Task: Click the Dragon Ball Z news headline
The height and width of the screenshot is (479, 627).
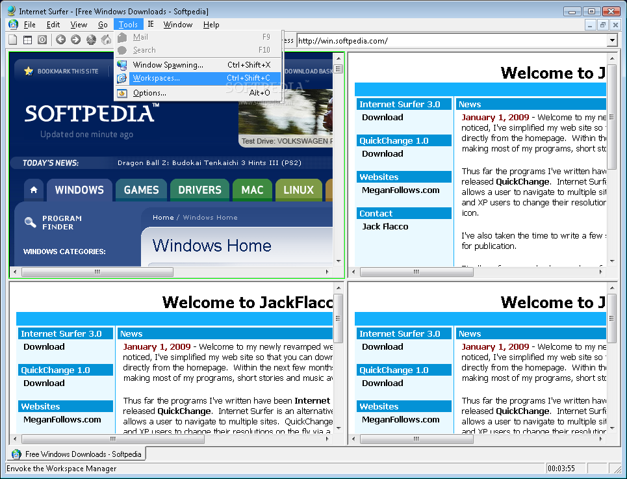Action: (x=209, y=162)
